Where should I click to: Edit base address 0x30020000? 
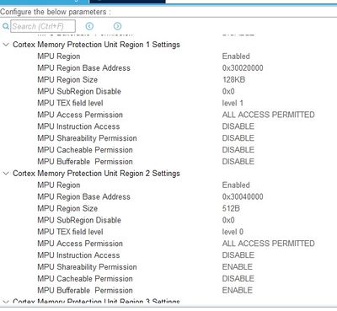coord(243,68)
